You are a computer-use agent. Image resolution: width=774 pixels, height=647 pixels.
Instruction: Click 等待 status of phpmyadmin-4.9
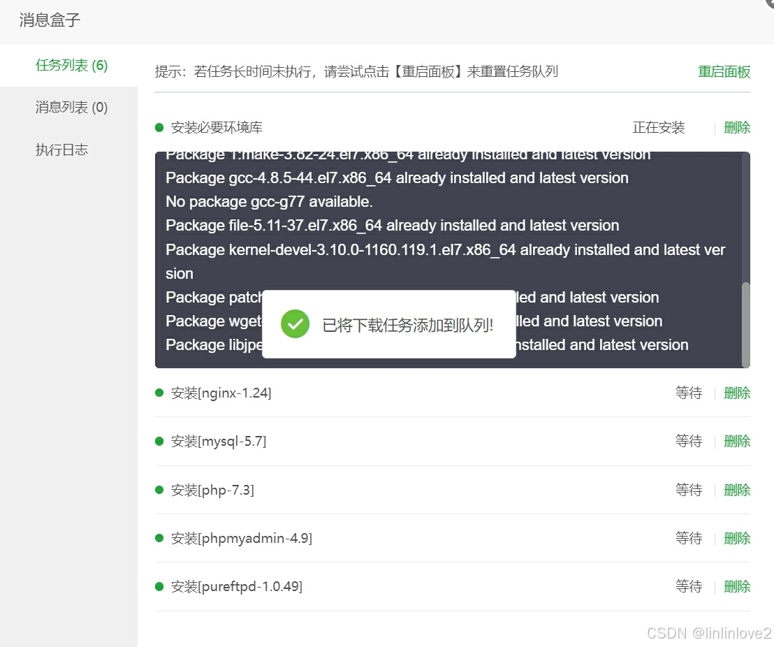689,538
